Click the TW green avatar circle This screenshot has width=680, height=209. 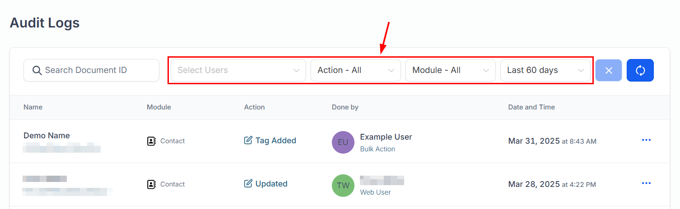[x=343, y=186]
